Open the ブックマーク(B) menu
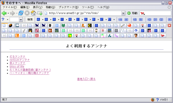The width and height of the screenshot is (173, 103). pos(68,7)
